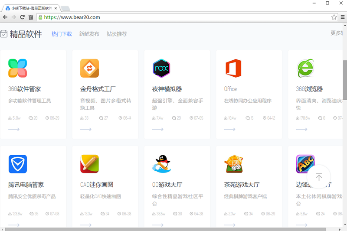Screen dimensions: 347x231
Task: Click the horizontal scrollbar right arrow
Action: point(340,229)
